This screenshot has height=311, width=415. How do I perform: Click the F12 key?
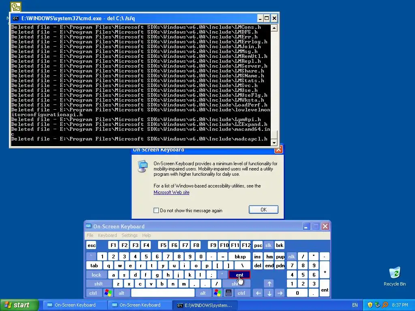pos(246,245)
